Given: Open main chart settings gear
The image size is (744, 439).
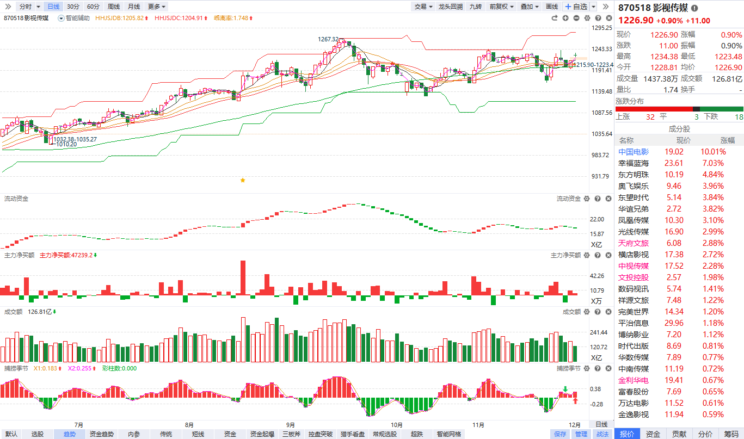Looking at the screenshot, I should [x=587, y=18].
